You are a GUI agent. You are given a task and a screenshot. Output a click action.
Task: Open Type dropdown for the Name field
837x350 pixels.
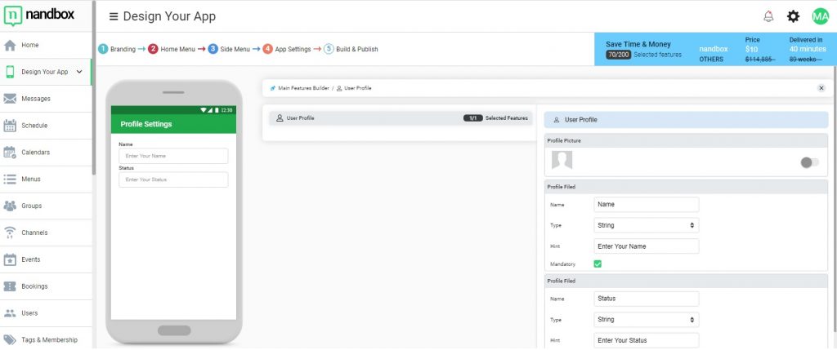pos(646,225)
